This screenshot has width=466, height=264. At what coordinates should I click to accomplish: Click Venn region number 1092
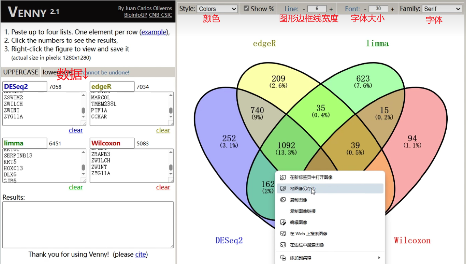pos(286,145)
